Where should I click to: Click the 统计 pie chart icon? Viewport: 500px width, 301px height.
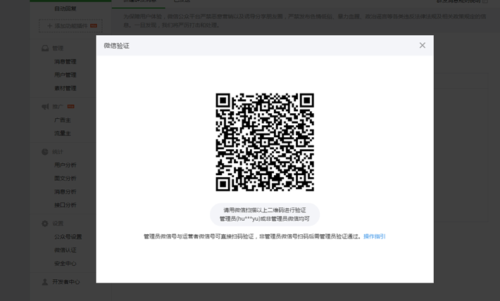click(45, 152)
